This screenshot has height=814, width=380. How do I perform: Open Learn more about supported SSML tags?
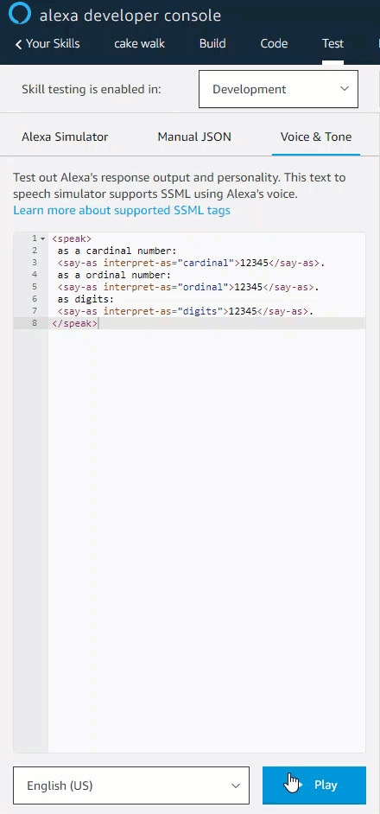[x=122, y=210]
